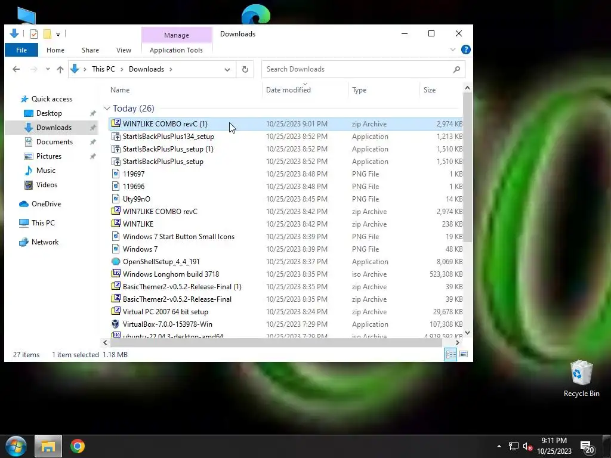Image resolution: width=611 pixels, height=458 pixels.
Task: Select OpenShellSetup_4_4_191 shell icon
Action: (x=116, y=261)
